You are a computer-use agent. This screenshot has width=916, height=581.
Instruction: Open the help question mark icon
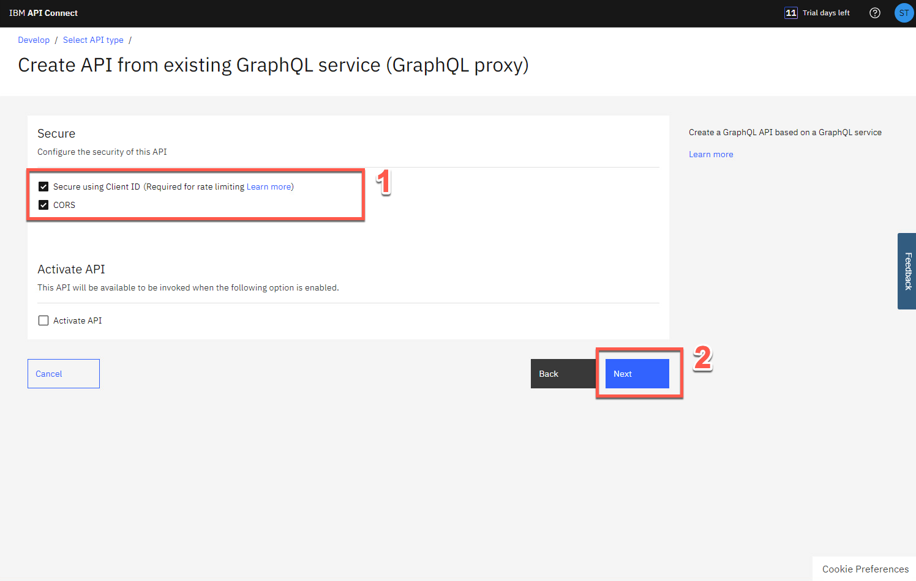875,13
